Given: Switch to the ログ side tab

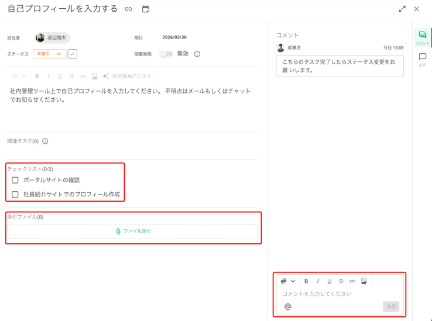Looking at the screenshot, I should click(422, 60).
